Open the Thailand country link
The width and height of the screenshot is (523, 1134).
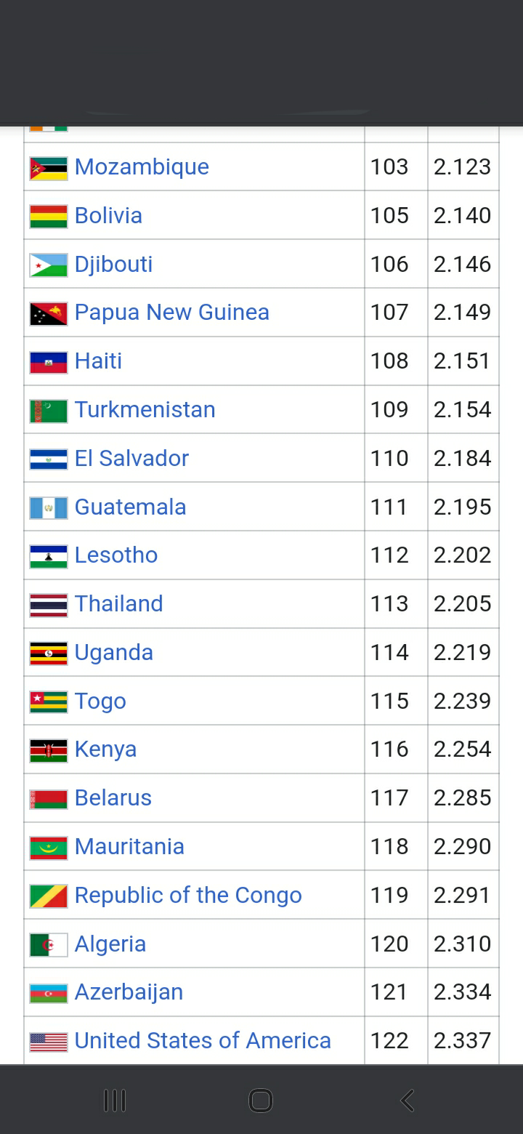(x=118, y=604)
